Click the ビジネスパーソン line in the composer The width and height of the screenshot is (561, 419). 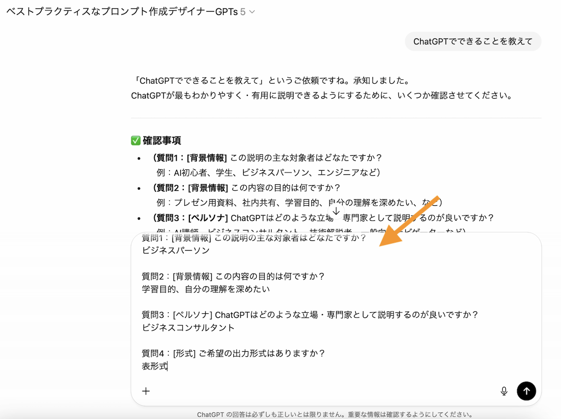(x=176, y=250)
